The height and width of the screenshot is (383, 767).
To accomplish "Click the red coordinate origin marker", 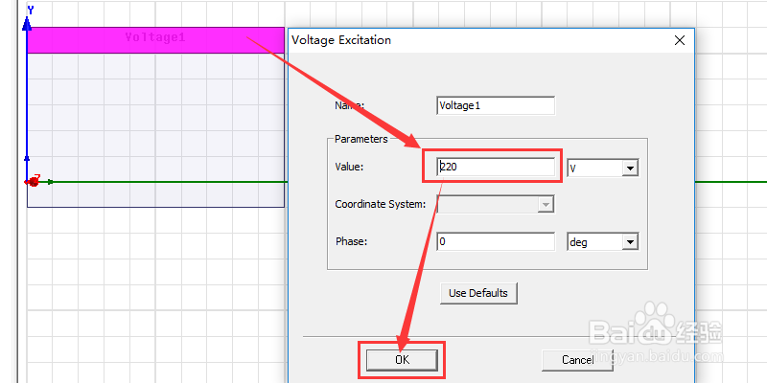I will click(34, 182).
